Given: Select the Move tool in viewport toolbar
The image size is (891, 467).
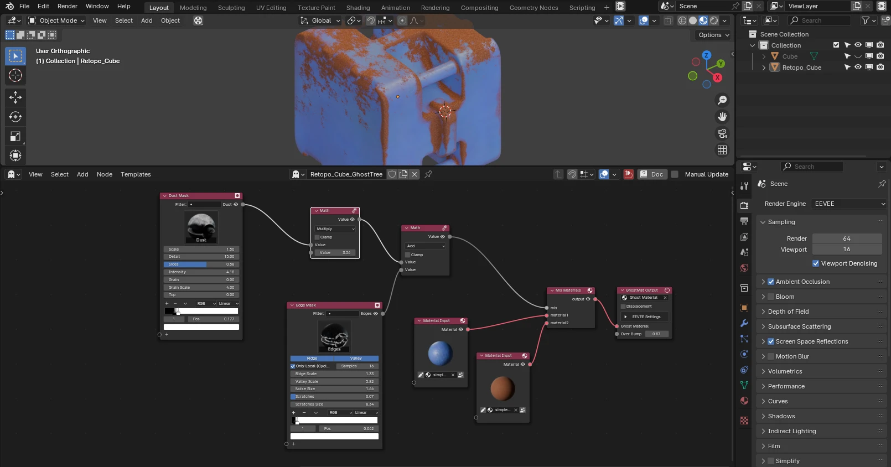Looking at the screenshot, I should 15,97.
